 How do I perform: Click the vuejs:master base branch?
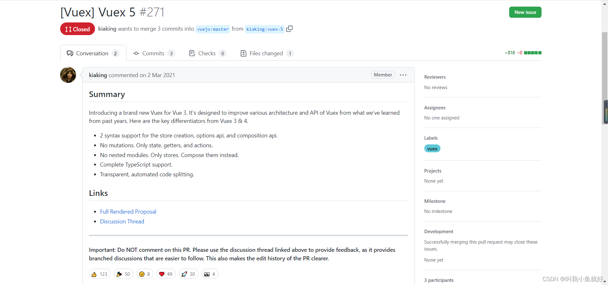pos(213,29)
